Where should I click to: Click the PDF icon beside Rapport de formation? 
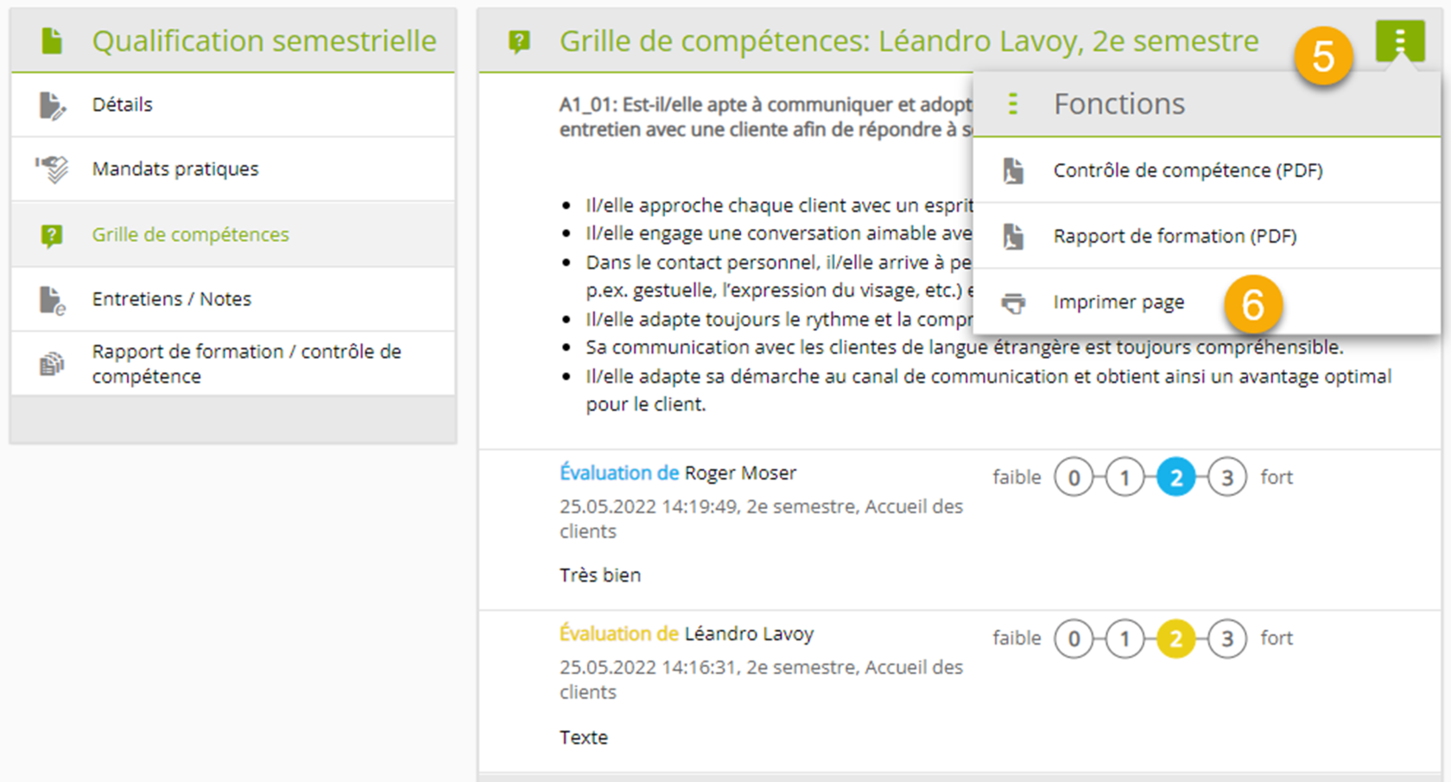pos(1013,236)
